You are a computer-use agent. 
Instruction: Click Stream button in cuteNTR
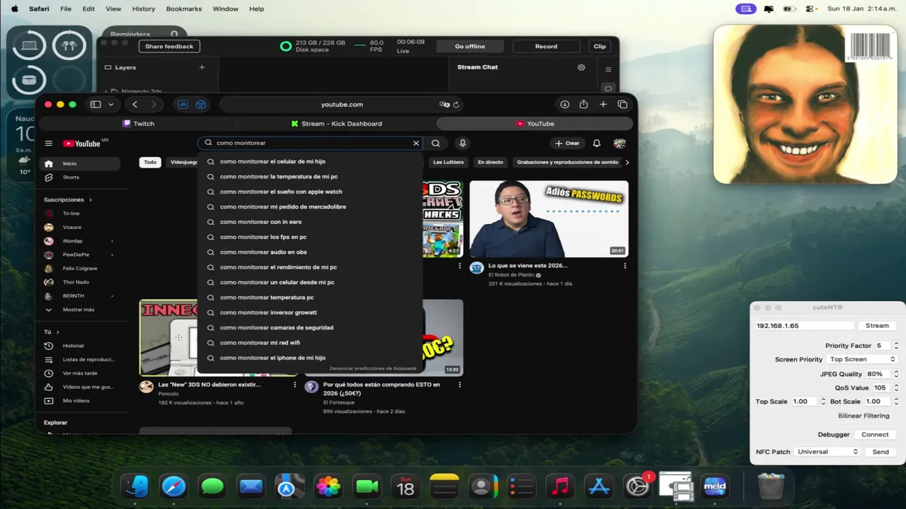[x=877, y=326]
